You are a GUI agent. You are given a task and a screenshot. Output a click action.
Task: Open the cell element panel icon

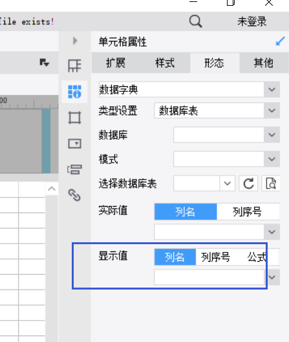(x=74, y=65)
